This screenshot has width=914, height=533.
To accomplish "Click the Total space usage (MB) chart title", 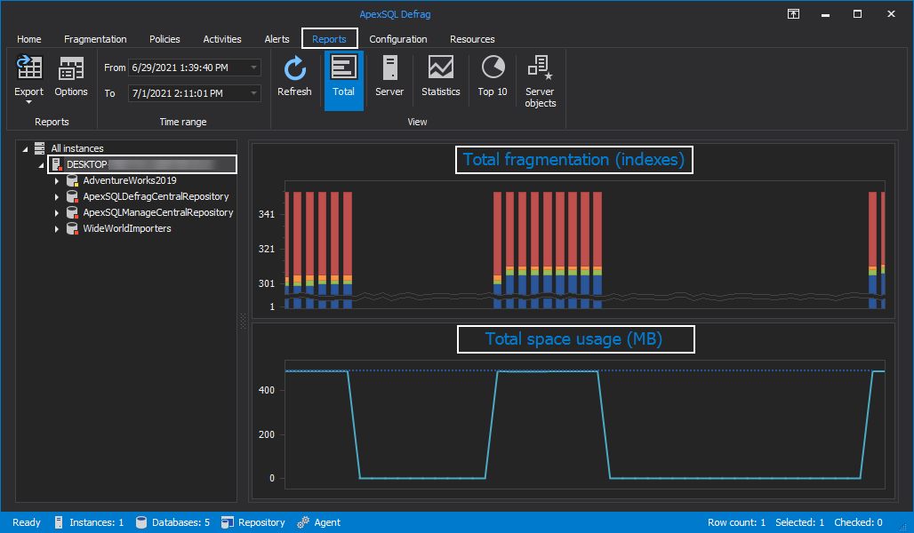I will [x=576, y=339].
